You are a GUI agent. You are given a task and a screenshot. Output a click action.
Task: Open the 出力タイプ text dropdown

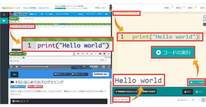click(195, 100)
